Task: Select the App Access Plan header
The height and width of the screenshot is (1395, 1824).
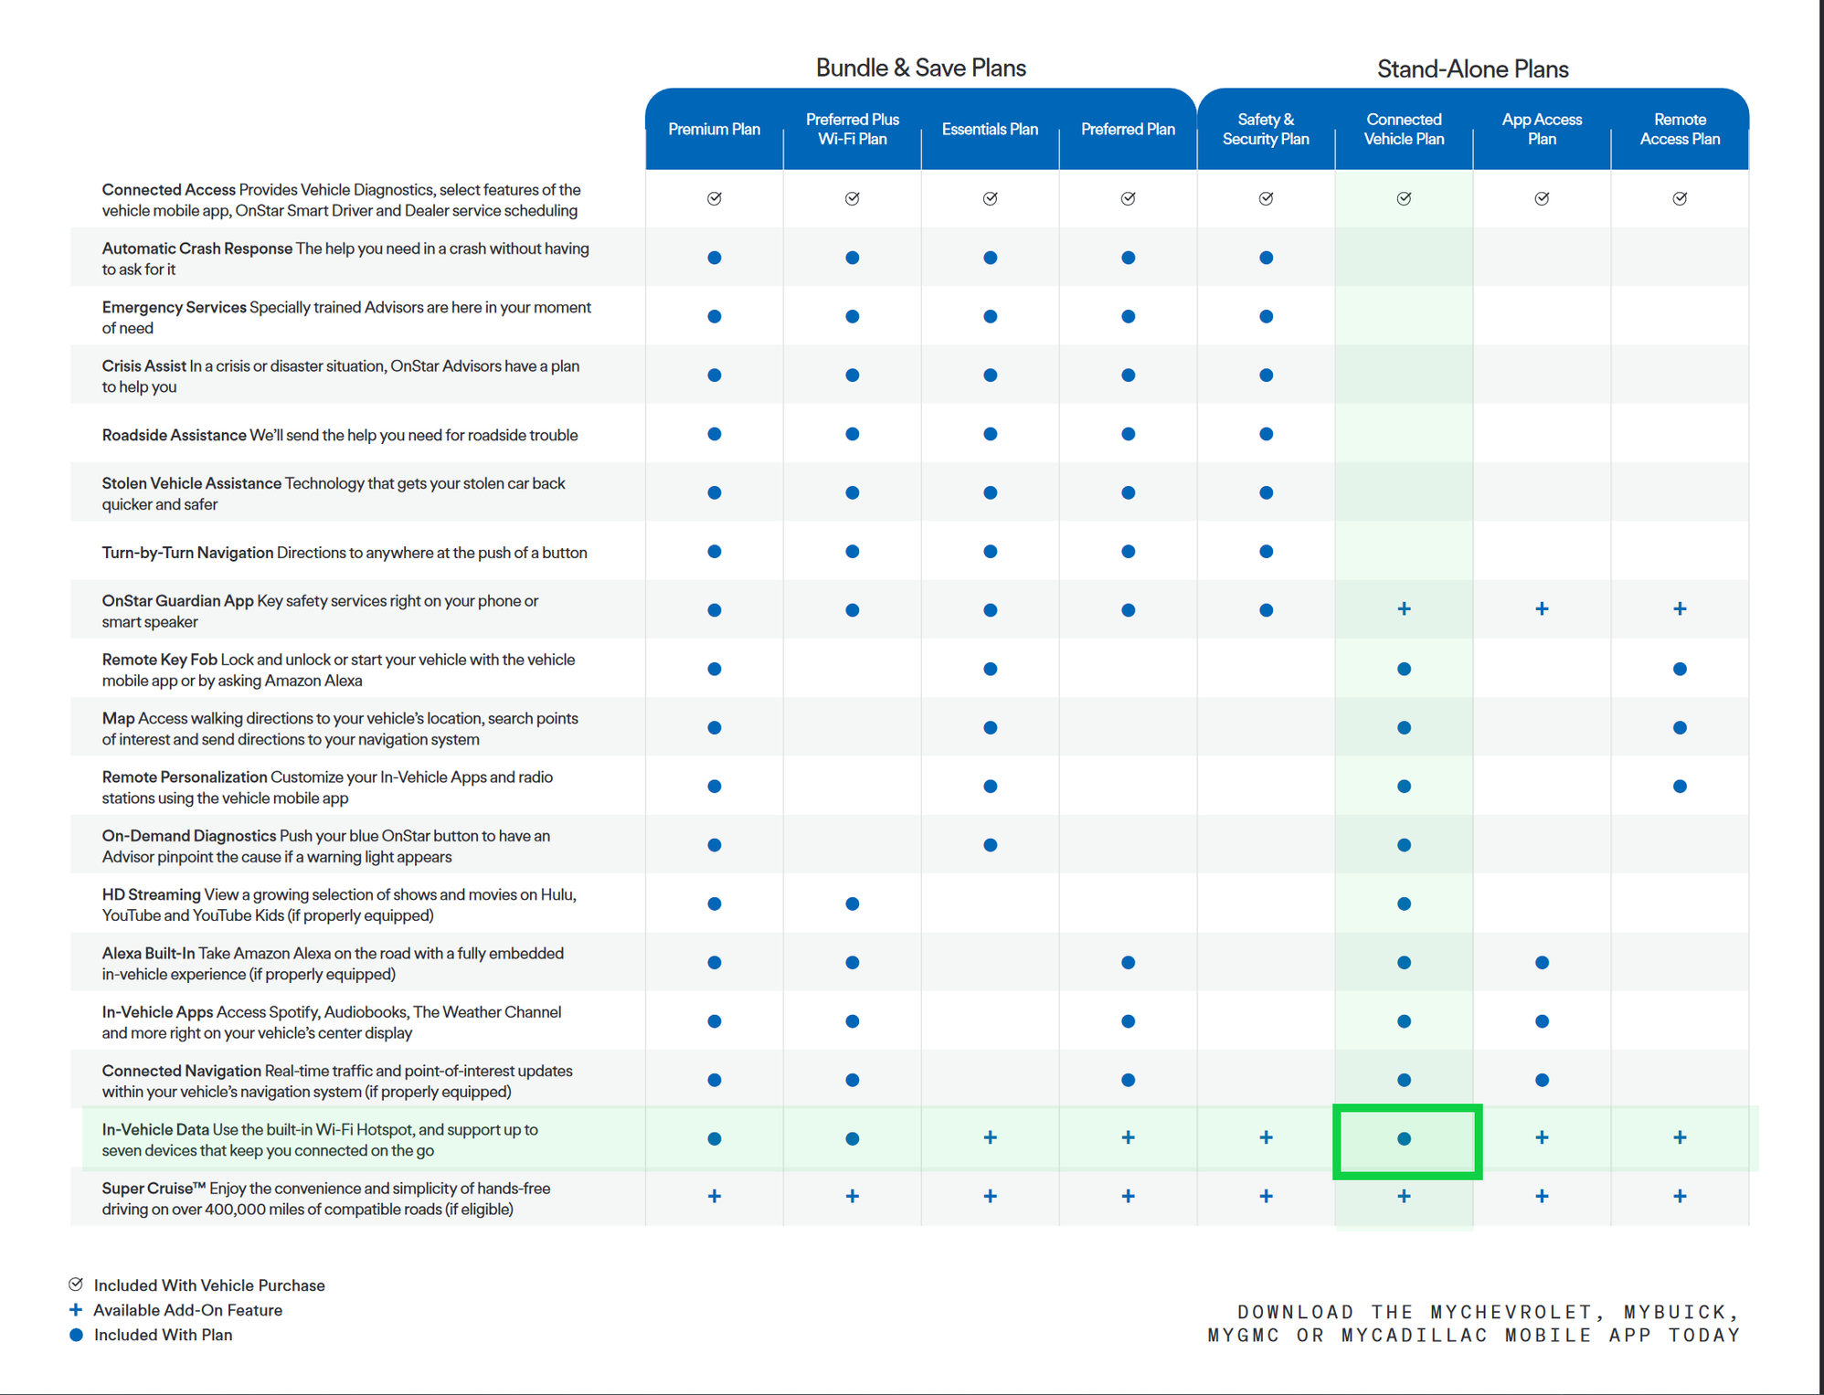Action: [x=1542, y=130]
